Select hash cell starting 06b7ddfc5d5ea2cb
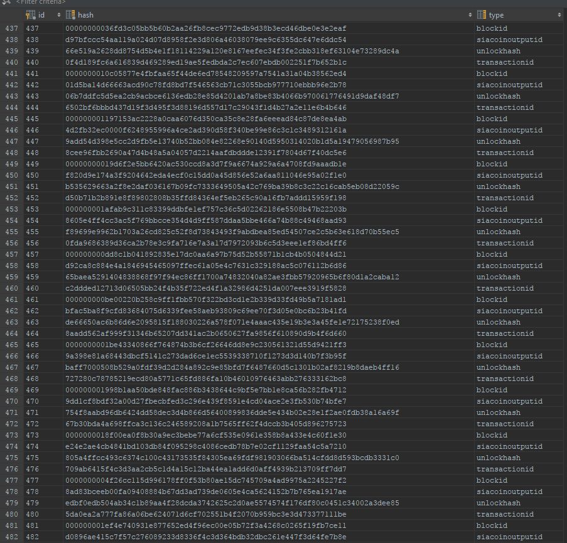567x543 pixels. [269, 96]
